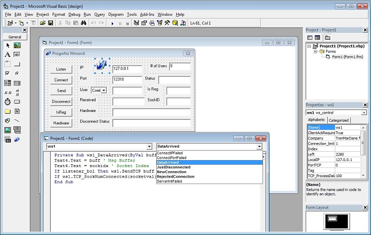The width and height of the screenshot is (371, 235).
Task: Select the ListBox tool in the toolbox
Action: (x=17, y=83)
